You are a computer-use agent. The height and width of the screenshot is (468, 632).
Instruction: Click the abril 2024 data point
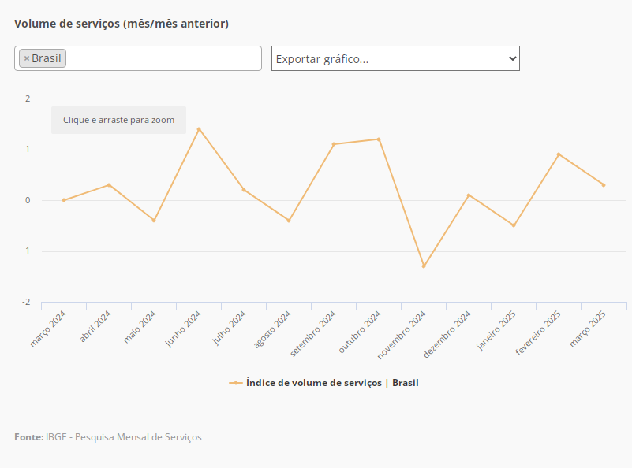109,185
